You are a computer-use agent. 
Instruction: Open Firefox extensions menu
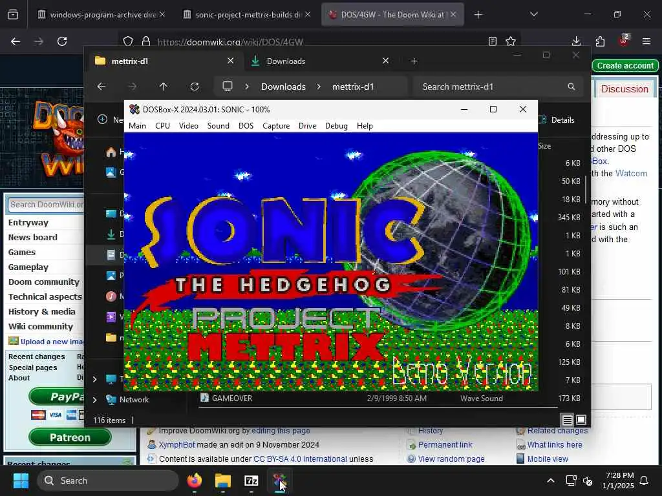coord(600,41)
